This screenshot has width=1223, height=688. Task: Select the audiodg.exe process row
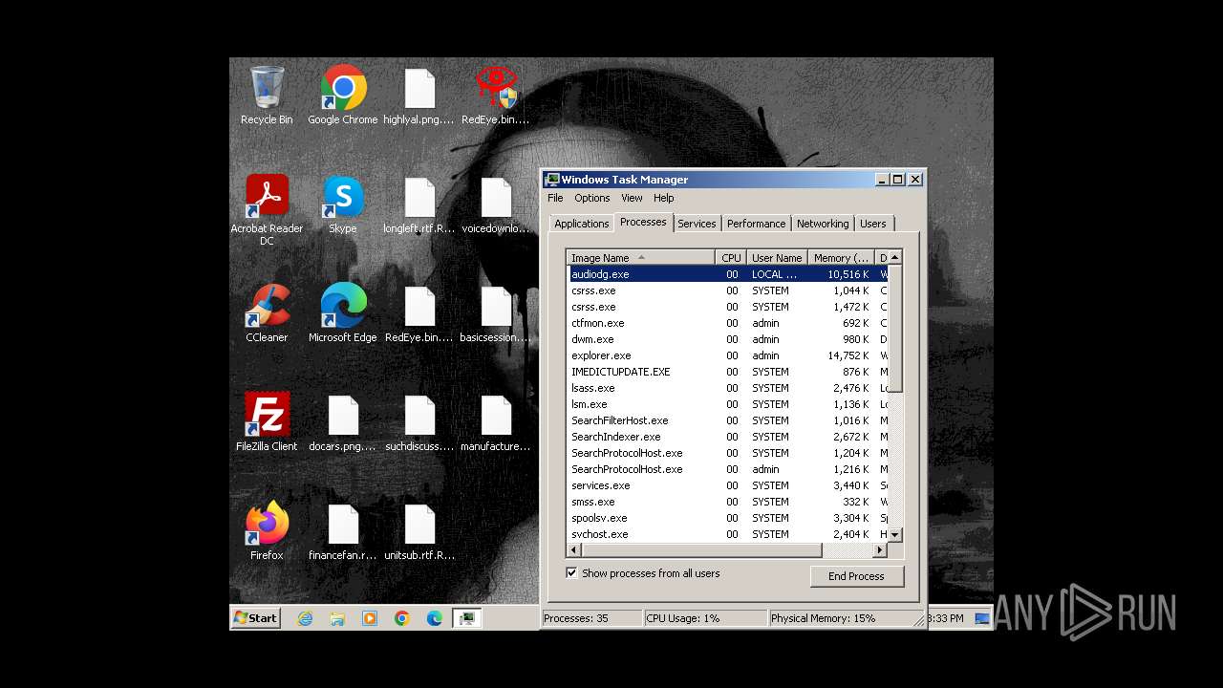click(727, 274)
